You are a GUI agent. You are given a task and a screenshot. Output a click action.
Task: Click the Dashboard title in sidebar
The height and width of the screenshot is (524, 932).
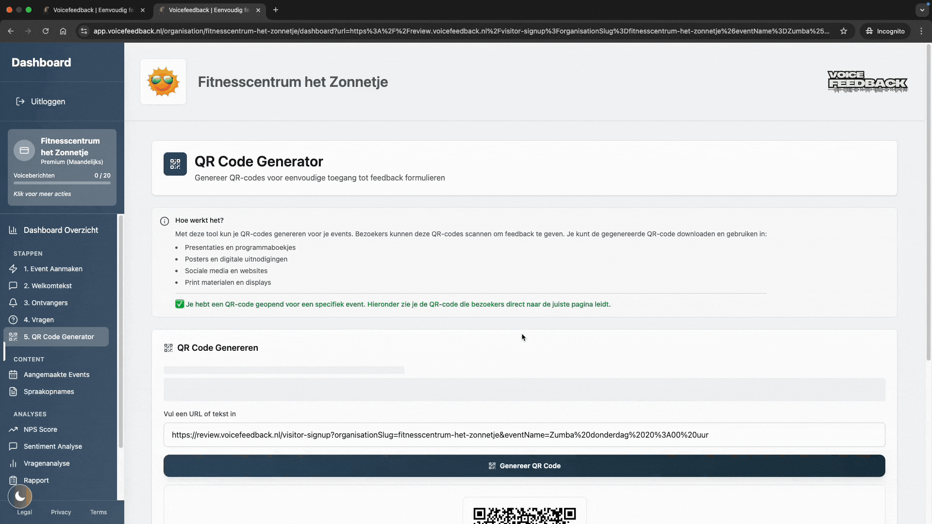[41, 62]
